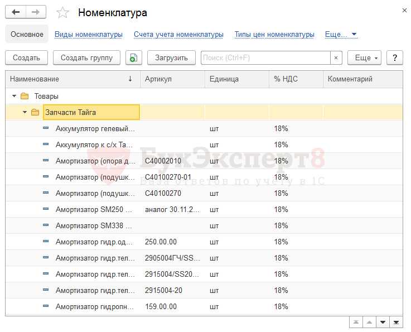The width and height of the screenshot is (411, 332).
Task: Open Счета учета номенклатуры link
Action: point(178,35)
